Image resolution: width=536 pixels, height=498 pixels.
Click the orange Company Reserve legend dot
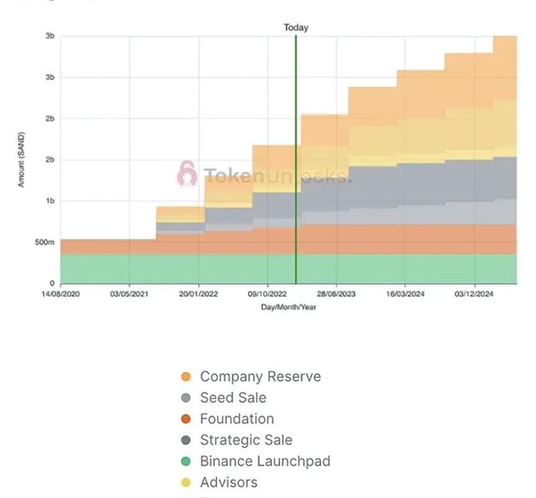coord(186,376)
